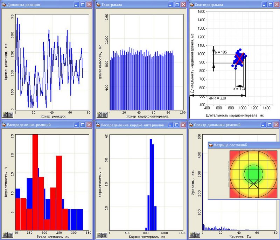Viewport: 280px width, 240px height.
Task: Click the tallest red bar in reaction histogram
Action: 35,181
